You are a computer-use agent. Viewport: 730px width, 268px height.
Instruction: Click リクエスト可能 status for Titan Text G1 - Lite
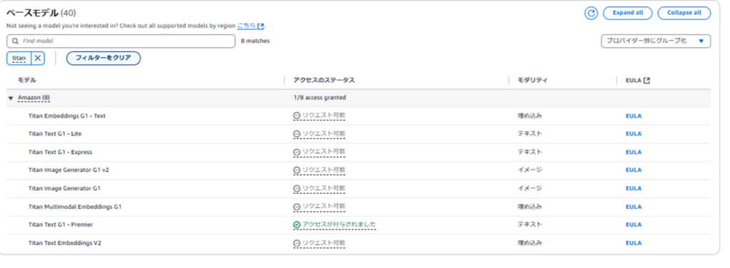tap(324, 133)
